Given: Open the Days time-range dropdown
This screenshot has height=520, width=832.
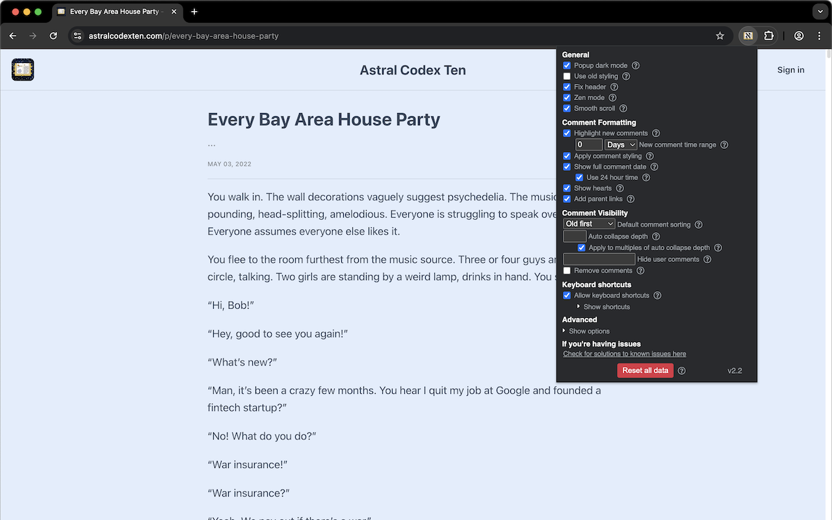Looking at the screenshot, I should pyautogui.click(x=620, y=144).
